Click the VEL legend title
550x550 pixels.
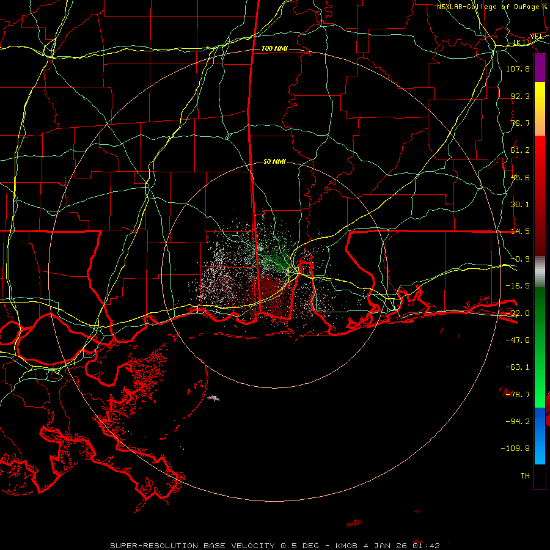(x=537, y=37)
